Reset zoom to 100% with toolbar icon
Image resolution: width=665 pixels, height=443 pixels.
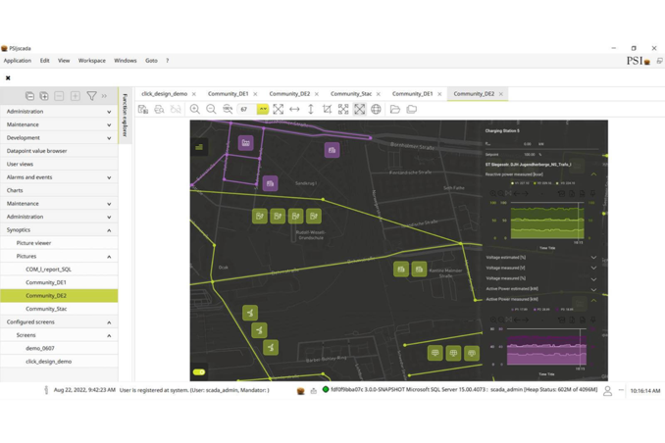(x=228, y=110)
